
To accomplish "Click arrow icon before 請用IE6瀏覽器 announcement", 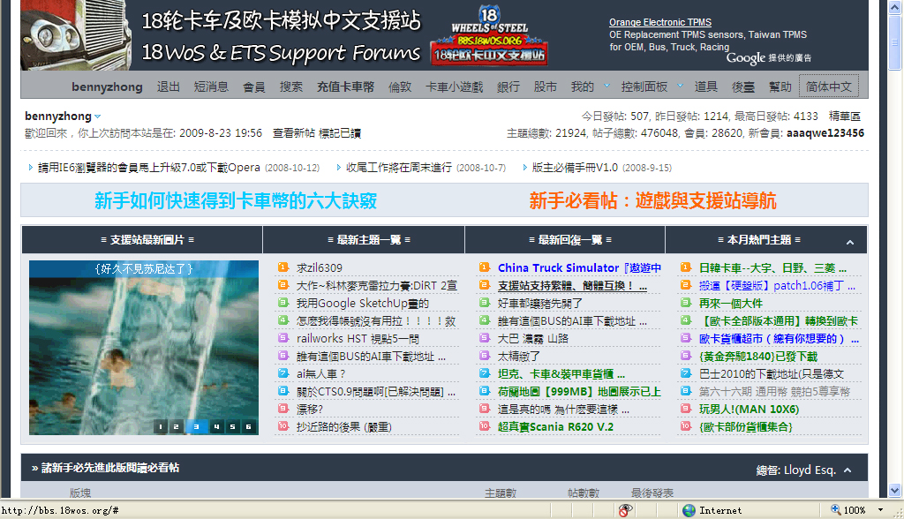I will click(x=31, y=167).
